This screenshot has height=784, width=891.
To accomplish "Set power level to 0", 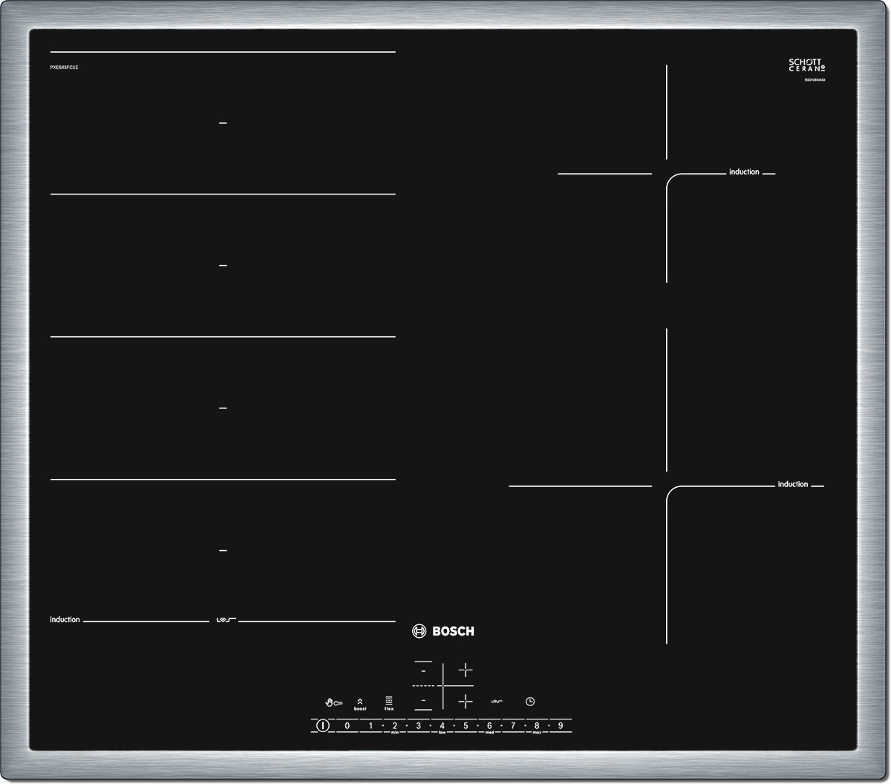I will tap(347, 725).
